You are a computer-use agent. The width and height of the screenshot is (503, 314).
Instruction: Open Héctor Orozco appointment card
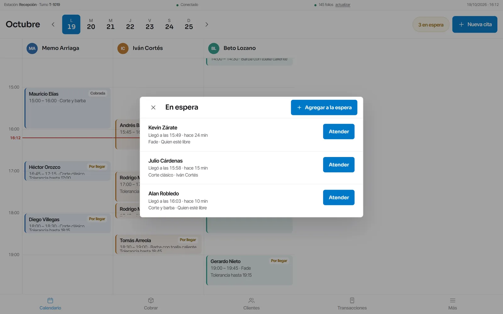(68, 171)
